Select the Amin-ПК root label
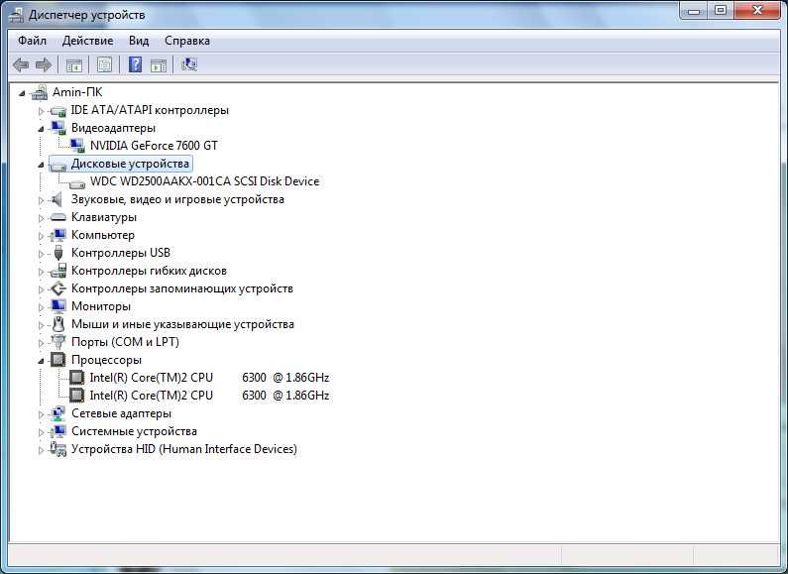Viewport: 788px width, 574px height. (x=77, y=92)
